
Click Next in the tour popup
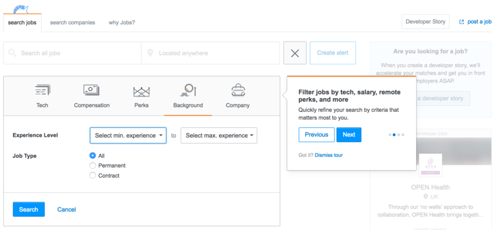349,135
